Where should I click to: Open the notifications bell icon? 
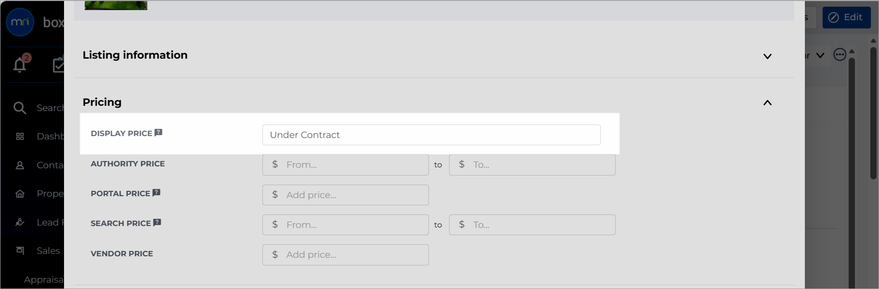point(20,64)
